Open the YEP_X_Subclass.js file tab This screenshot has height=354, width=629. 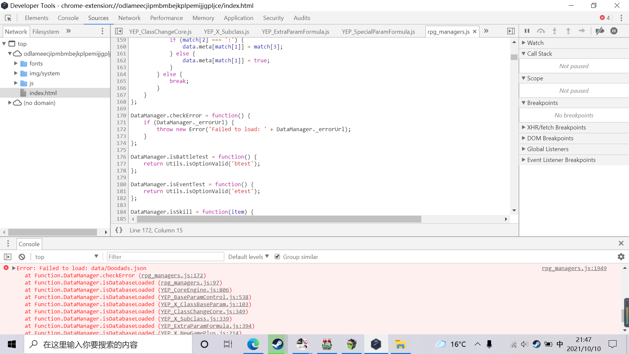pyautogui.click(x=226, y=31)
